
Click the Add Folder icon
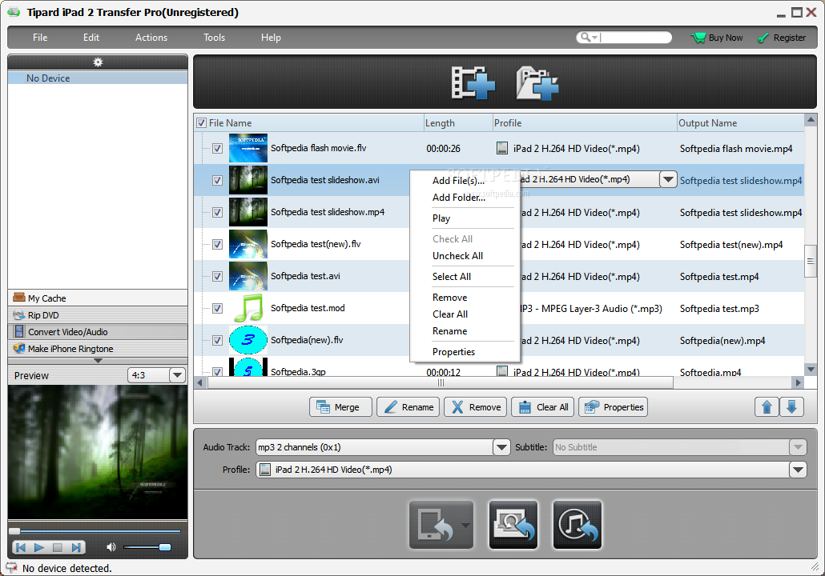pos(537,83)
